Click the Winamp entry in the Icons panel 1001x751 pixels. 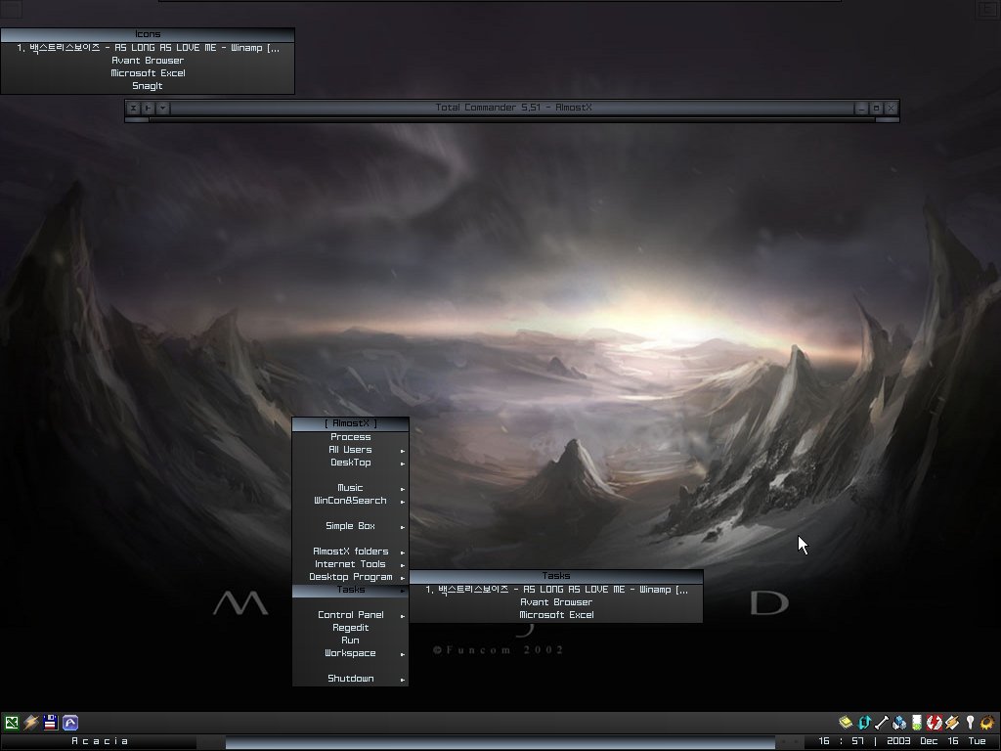pos(148,48)
